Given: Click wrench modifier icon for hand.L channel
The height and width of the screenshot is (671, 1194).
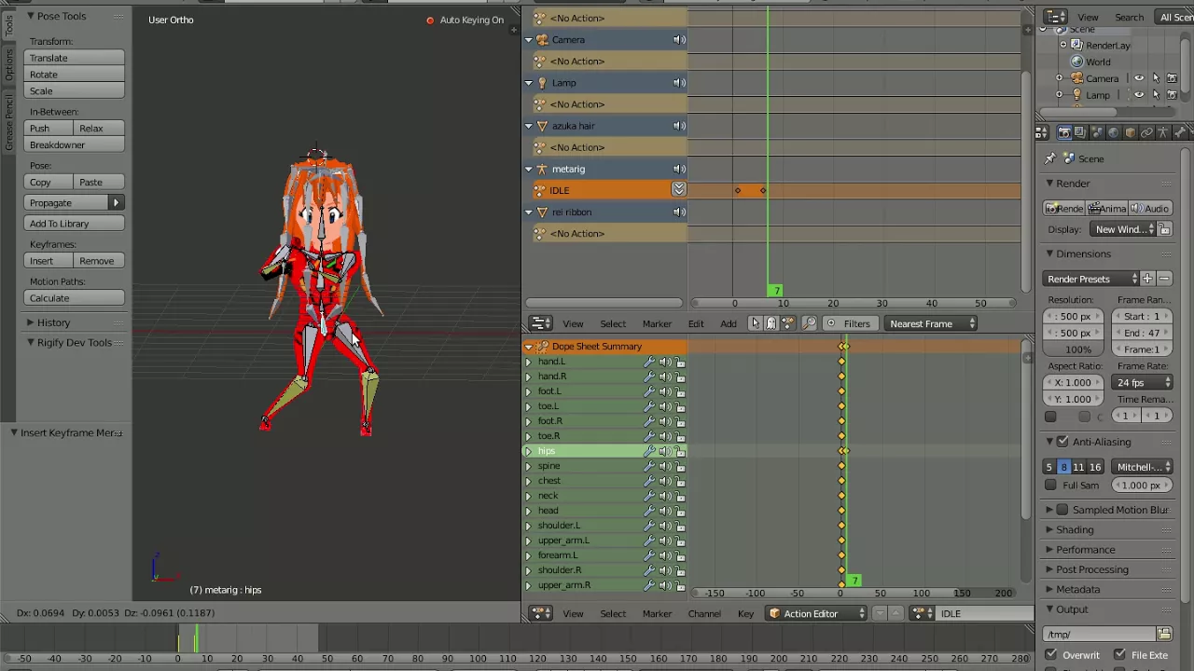Looking at the screenshot, I should pos(649,362).
